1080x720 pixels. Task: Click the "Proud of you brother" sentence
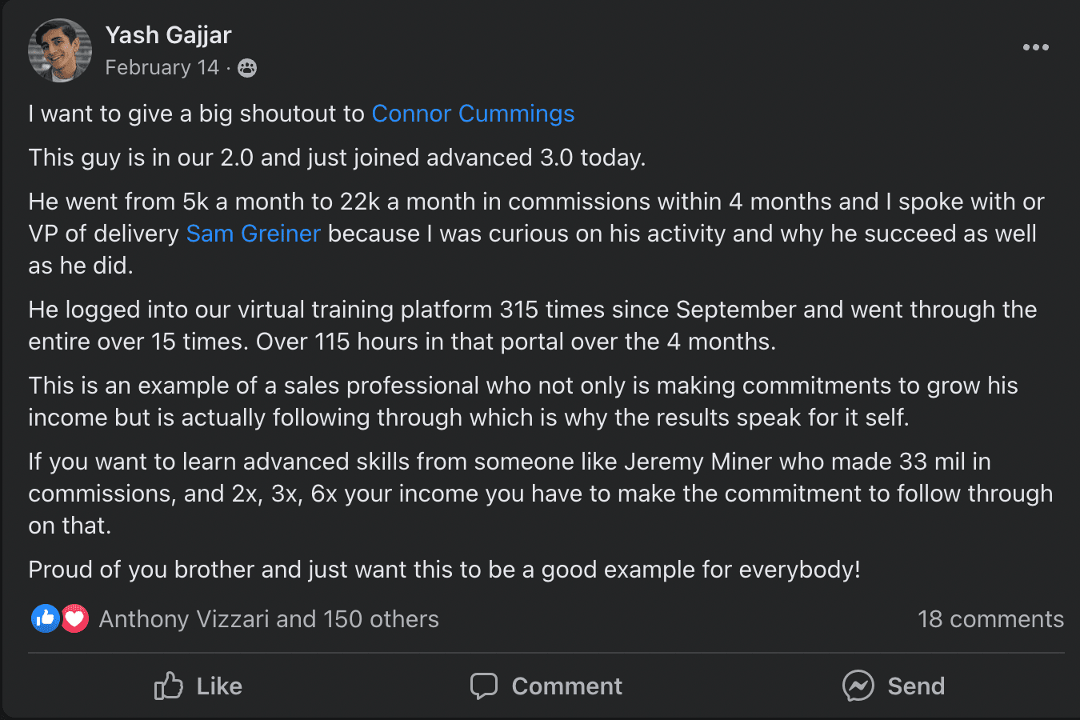444,570
